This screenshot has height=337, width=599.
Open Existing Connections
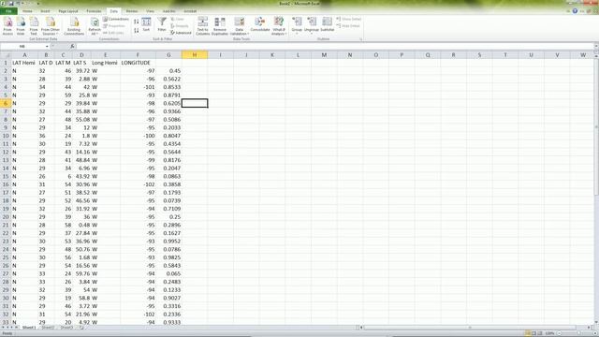point(74,26)
